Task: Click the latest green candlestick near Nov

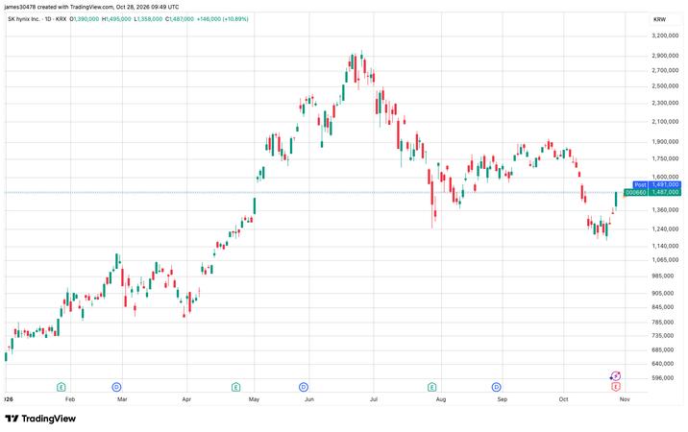Action: tap(616, 200)
